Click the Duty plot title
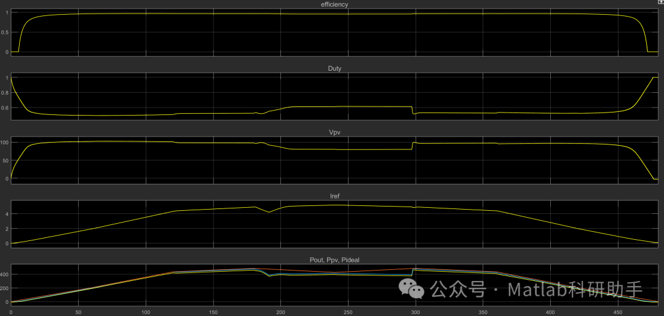This screenshot has width=664, height=316. coord(334,68)
